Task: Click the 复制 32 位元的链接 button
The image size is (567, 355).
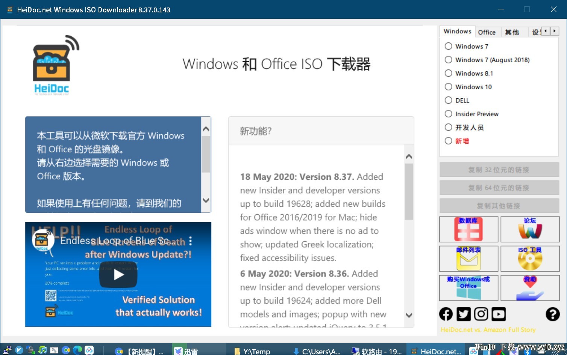Action: click(499, 170)
